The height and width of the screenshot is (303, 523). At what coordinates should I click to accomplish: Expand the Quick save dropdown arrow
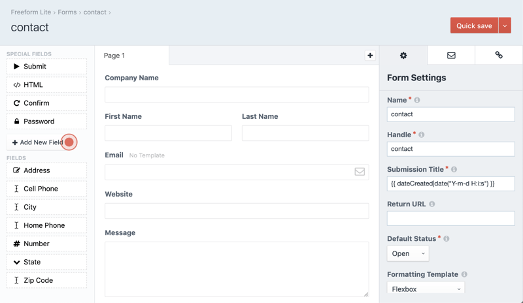(505, 25)
